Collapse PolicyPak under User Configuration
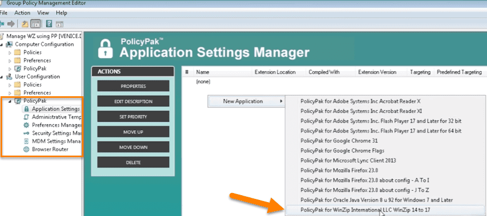 [10, 101]
